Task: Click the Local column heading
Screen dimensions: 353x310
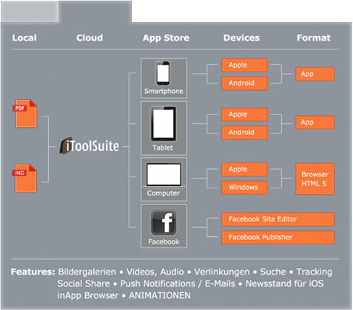Action: (x=24, y=38)
